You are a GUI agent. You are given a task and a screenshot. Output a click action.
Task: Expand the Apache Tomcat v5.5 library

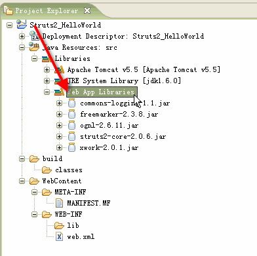tap(47, 69)
